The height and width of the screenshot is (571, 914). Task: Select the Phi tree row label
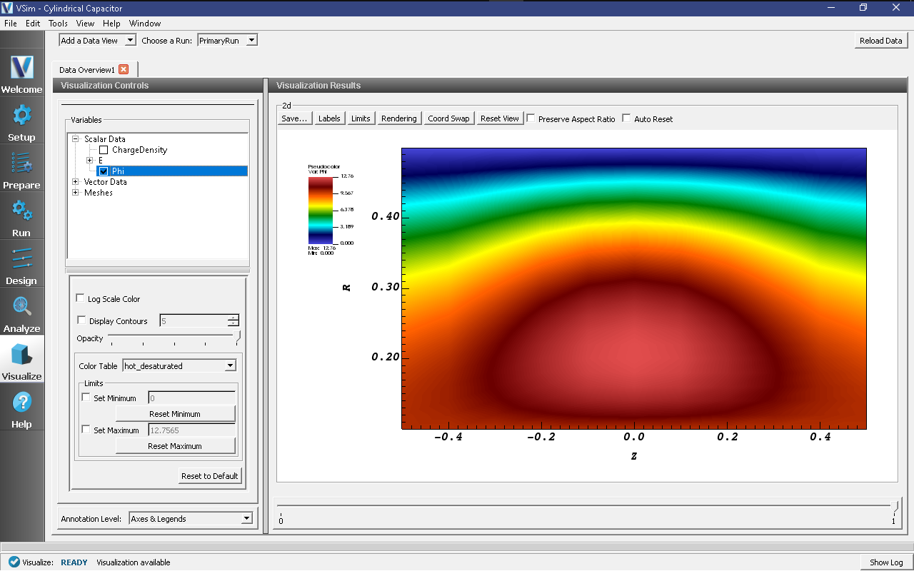(x=118, y=171)
